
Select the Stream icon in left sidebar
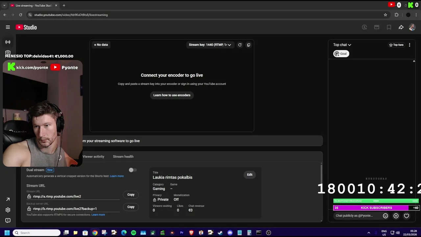[8, 42]
